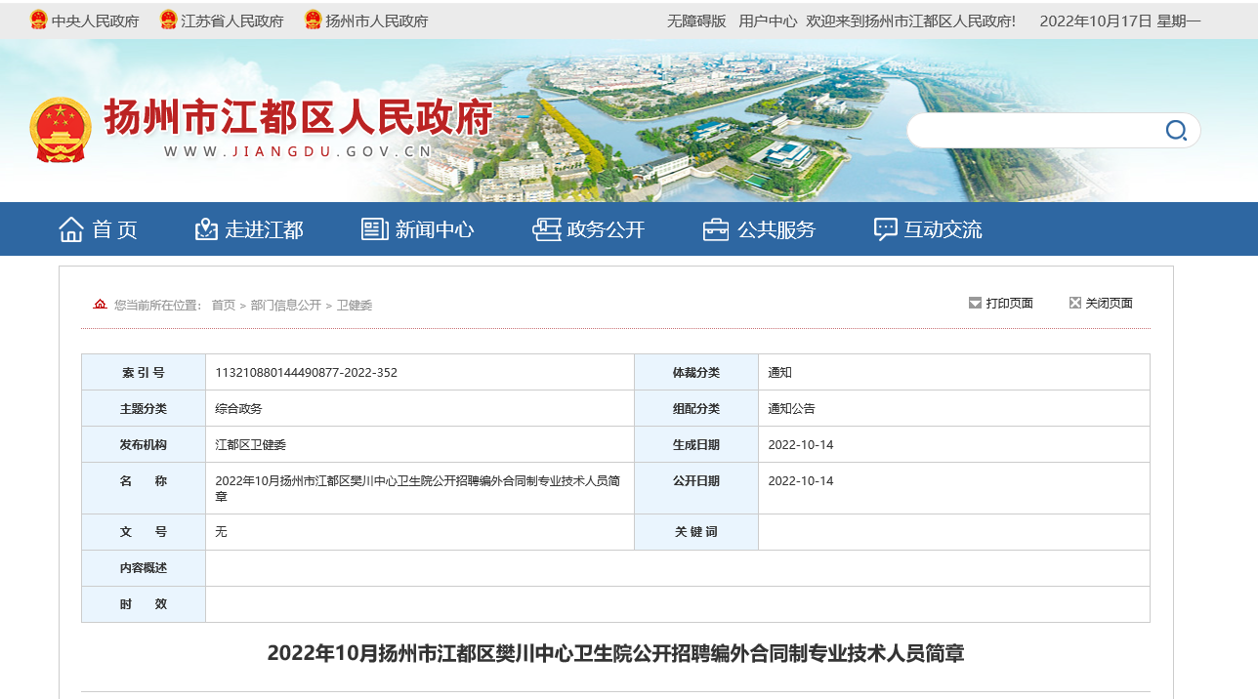Click the newspaper icon for 新闻中心
This screenshot has height=699, width=1258.
pyautogui.click(x=375, y=229)
